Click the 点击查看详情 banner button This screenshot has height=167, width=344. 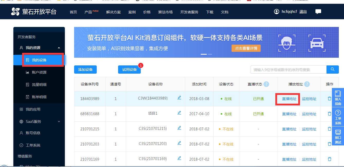[x=246, y=48]
